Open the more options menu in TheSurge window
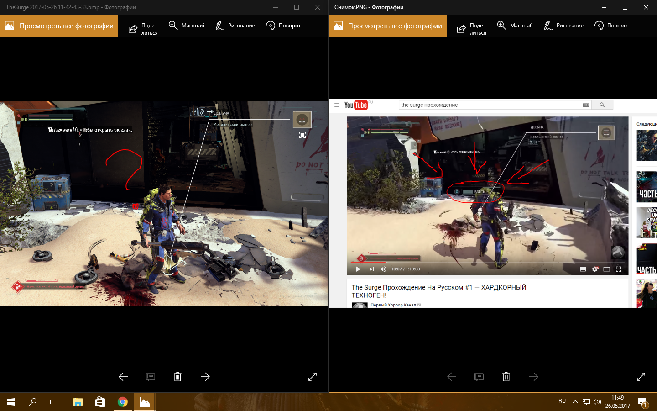Image resolution: width=657 pixels, height=411 pixels. click(x=317, y=26)
